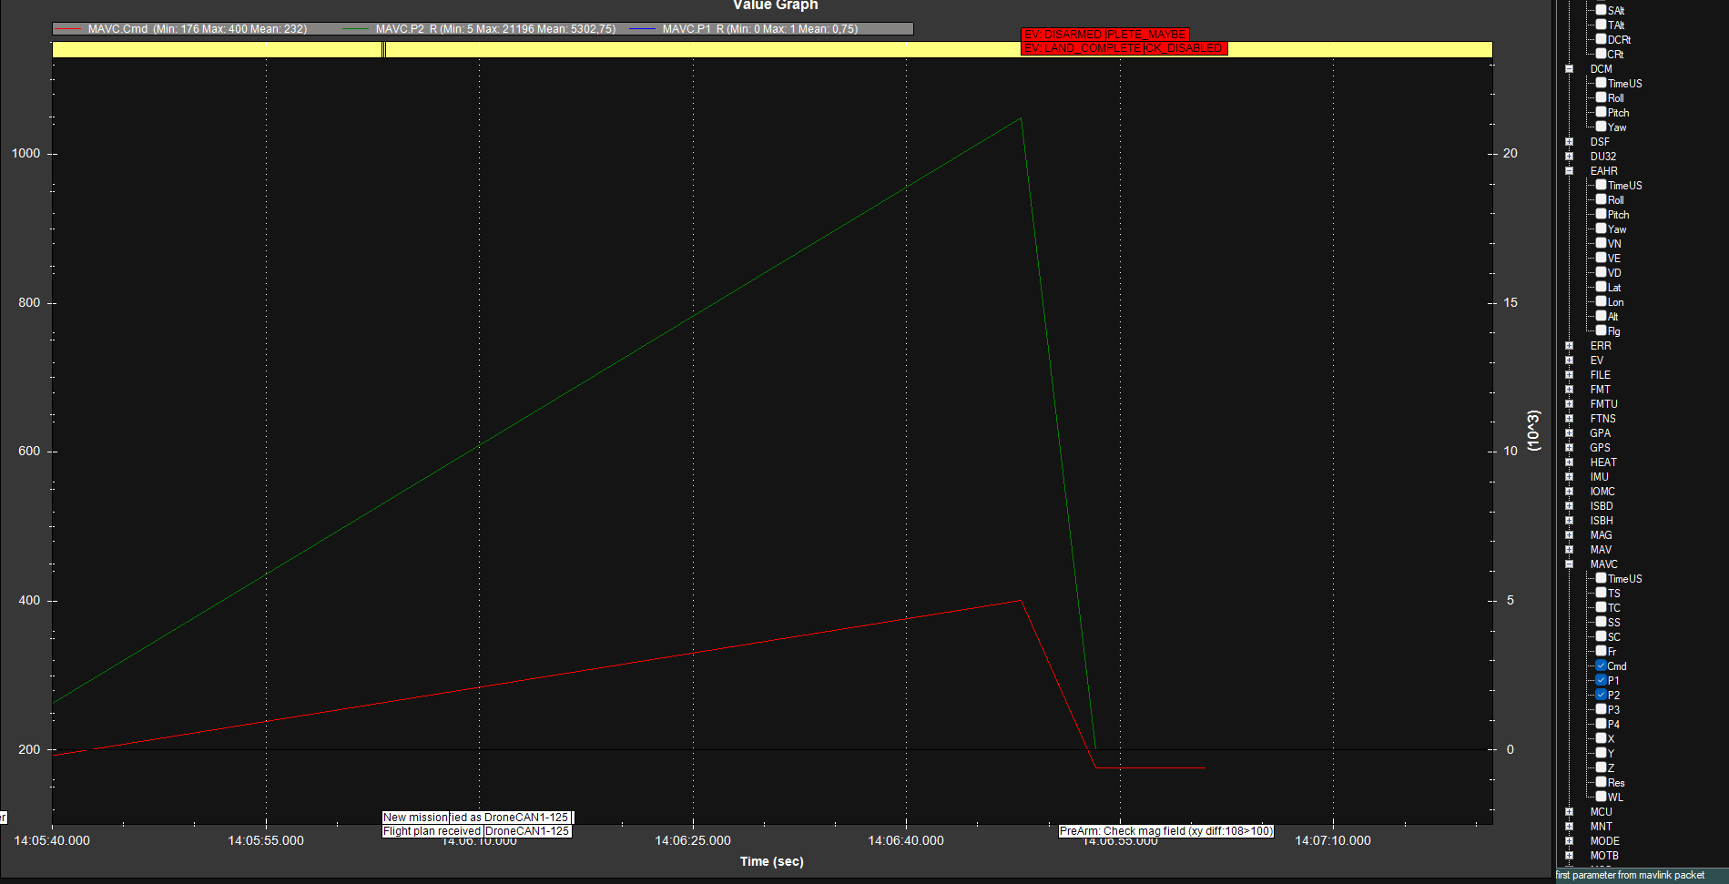Select the ISBD item in tree
Viewport: 1729px width, 884px height.
pos(1601,506)
